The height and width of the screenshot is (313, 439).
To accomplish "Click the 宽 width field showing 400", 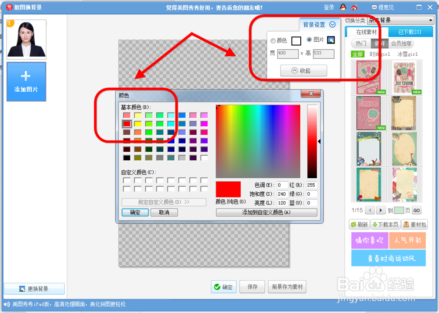I will (288, 54).
